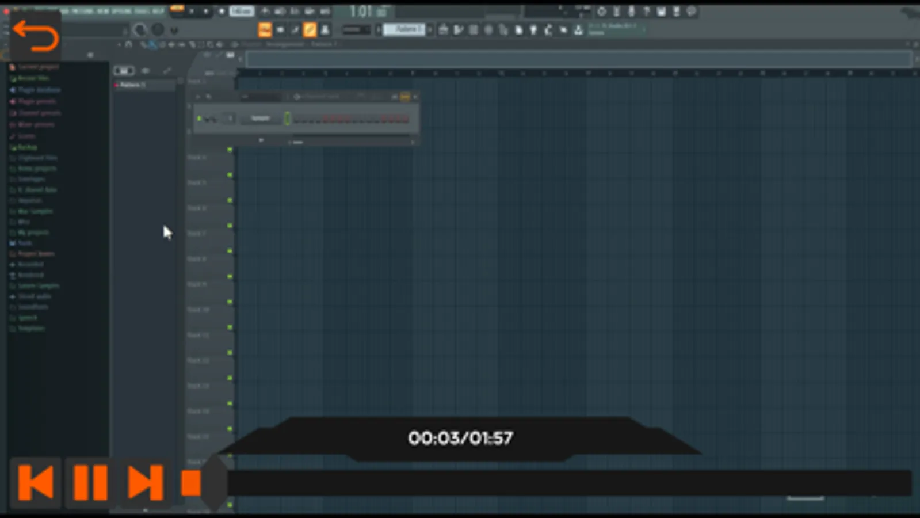Open Project bones in the browser
This screenshot has width=920, height=518.
(32, 253)
